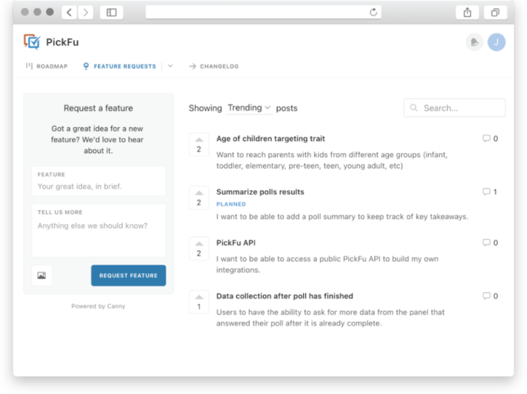Open notifications bell icon in header
Viewport: 527px width, 394px height.
coord(474,42)
